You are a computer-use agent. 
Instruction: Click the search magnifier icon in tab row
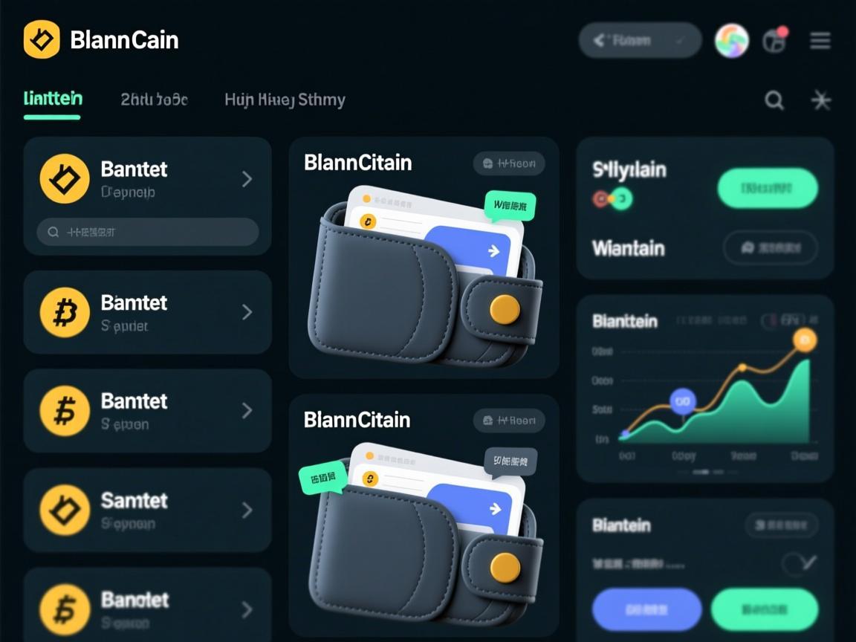coord(774,100)
